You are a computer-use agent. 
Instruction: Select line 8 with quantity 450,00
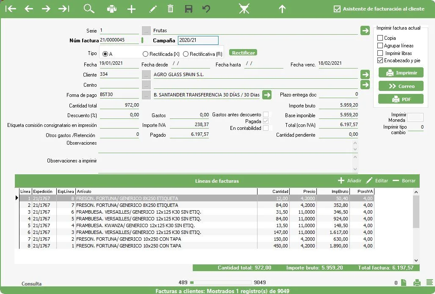point(197,246)
